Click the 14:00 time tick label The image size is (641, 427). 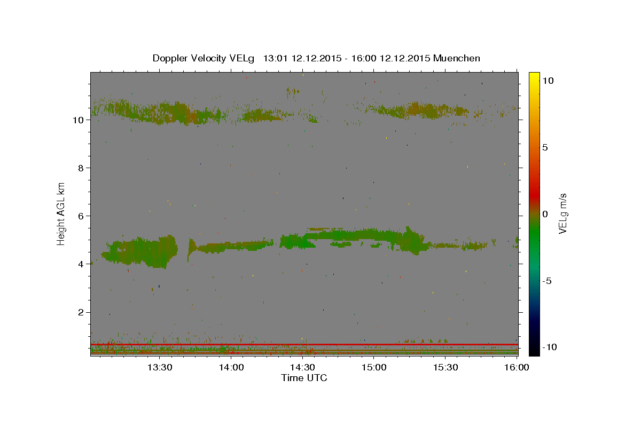[231, 368]
